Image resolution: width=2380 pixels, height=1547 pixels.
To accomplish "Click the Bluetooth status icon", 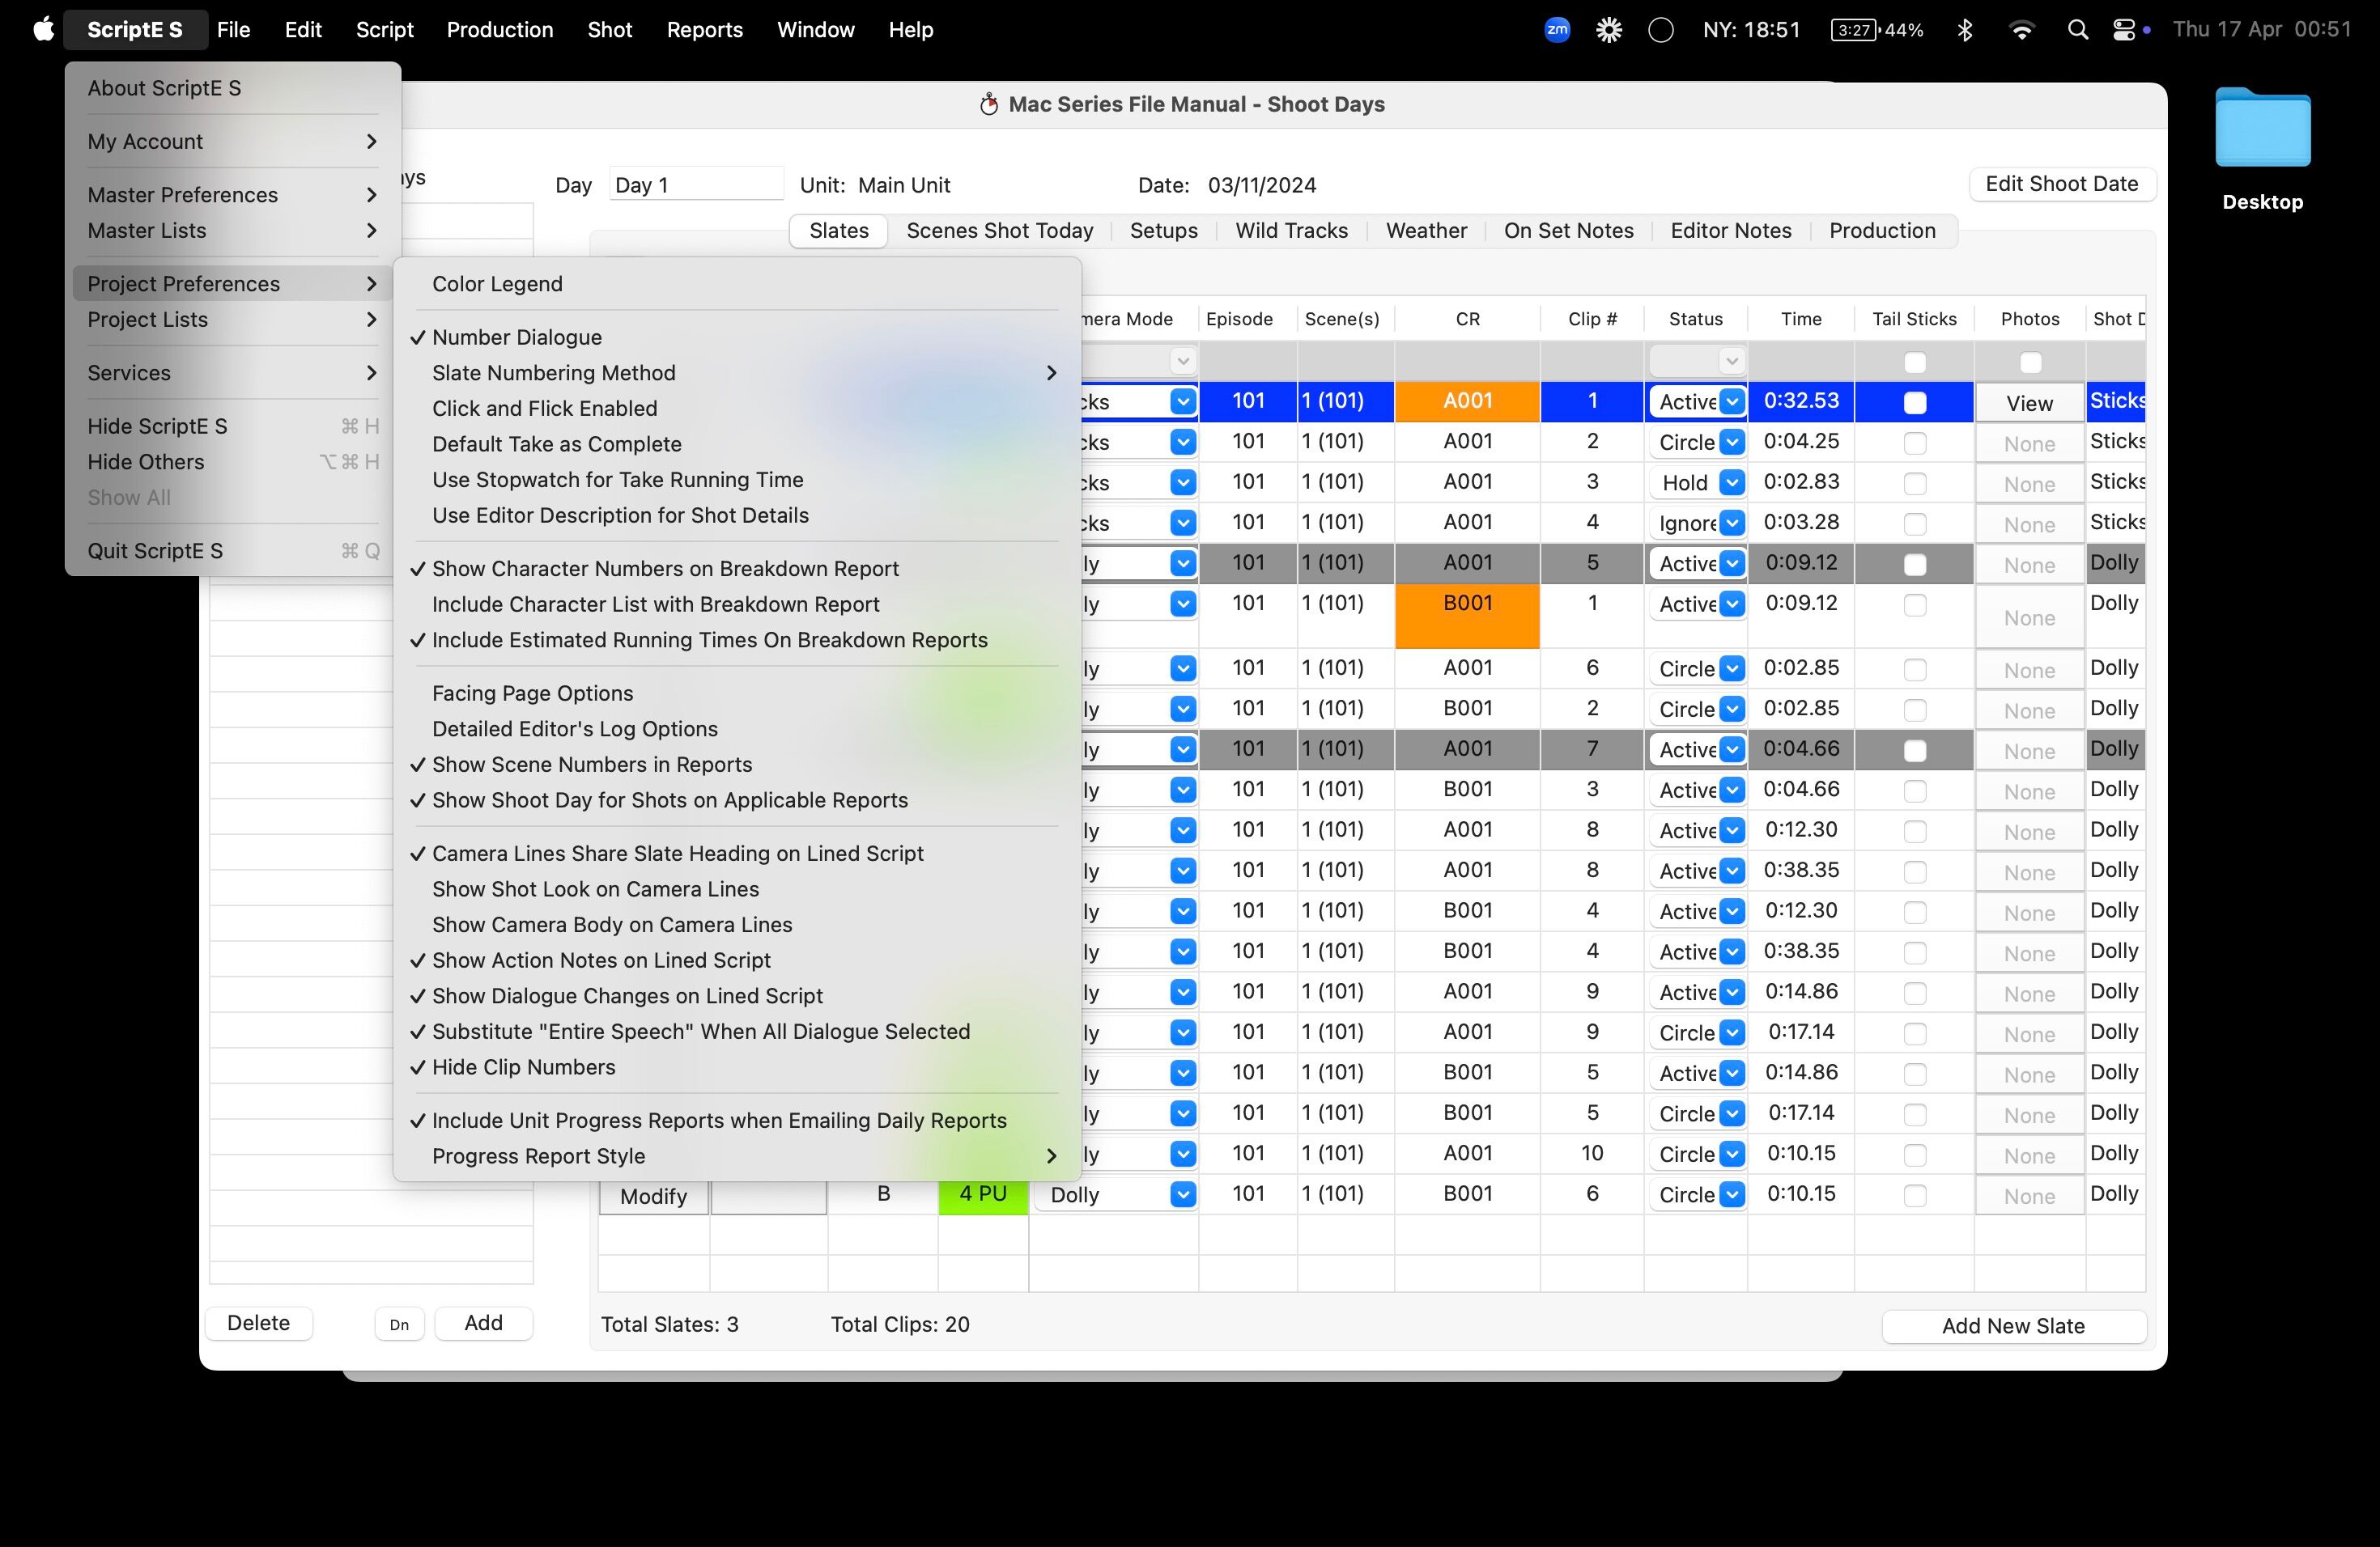I will tap(1965, 30).
